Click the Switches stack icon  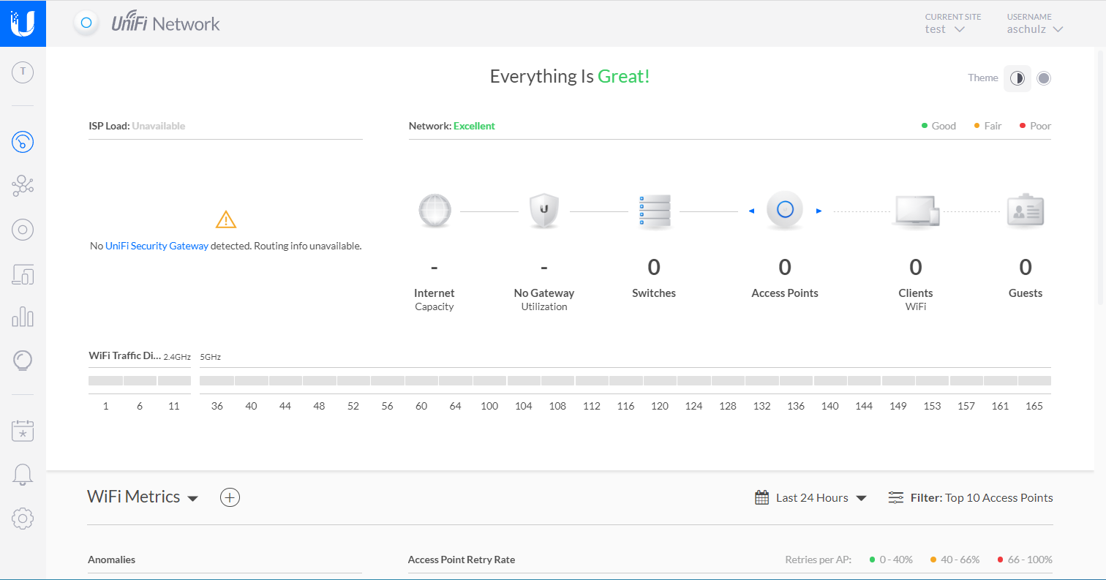[654, 211]
